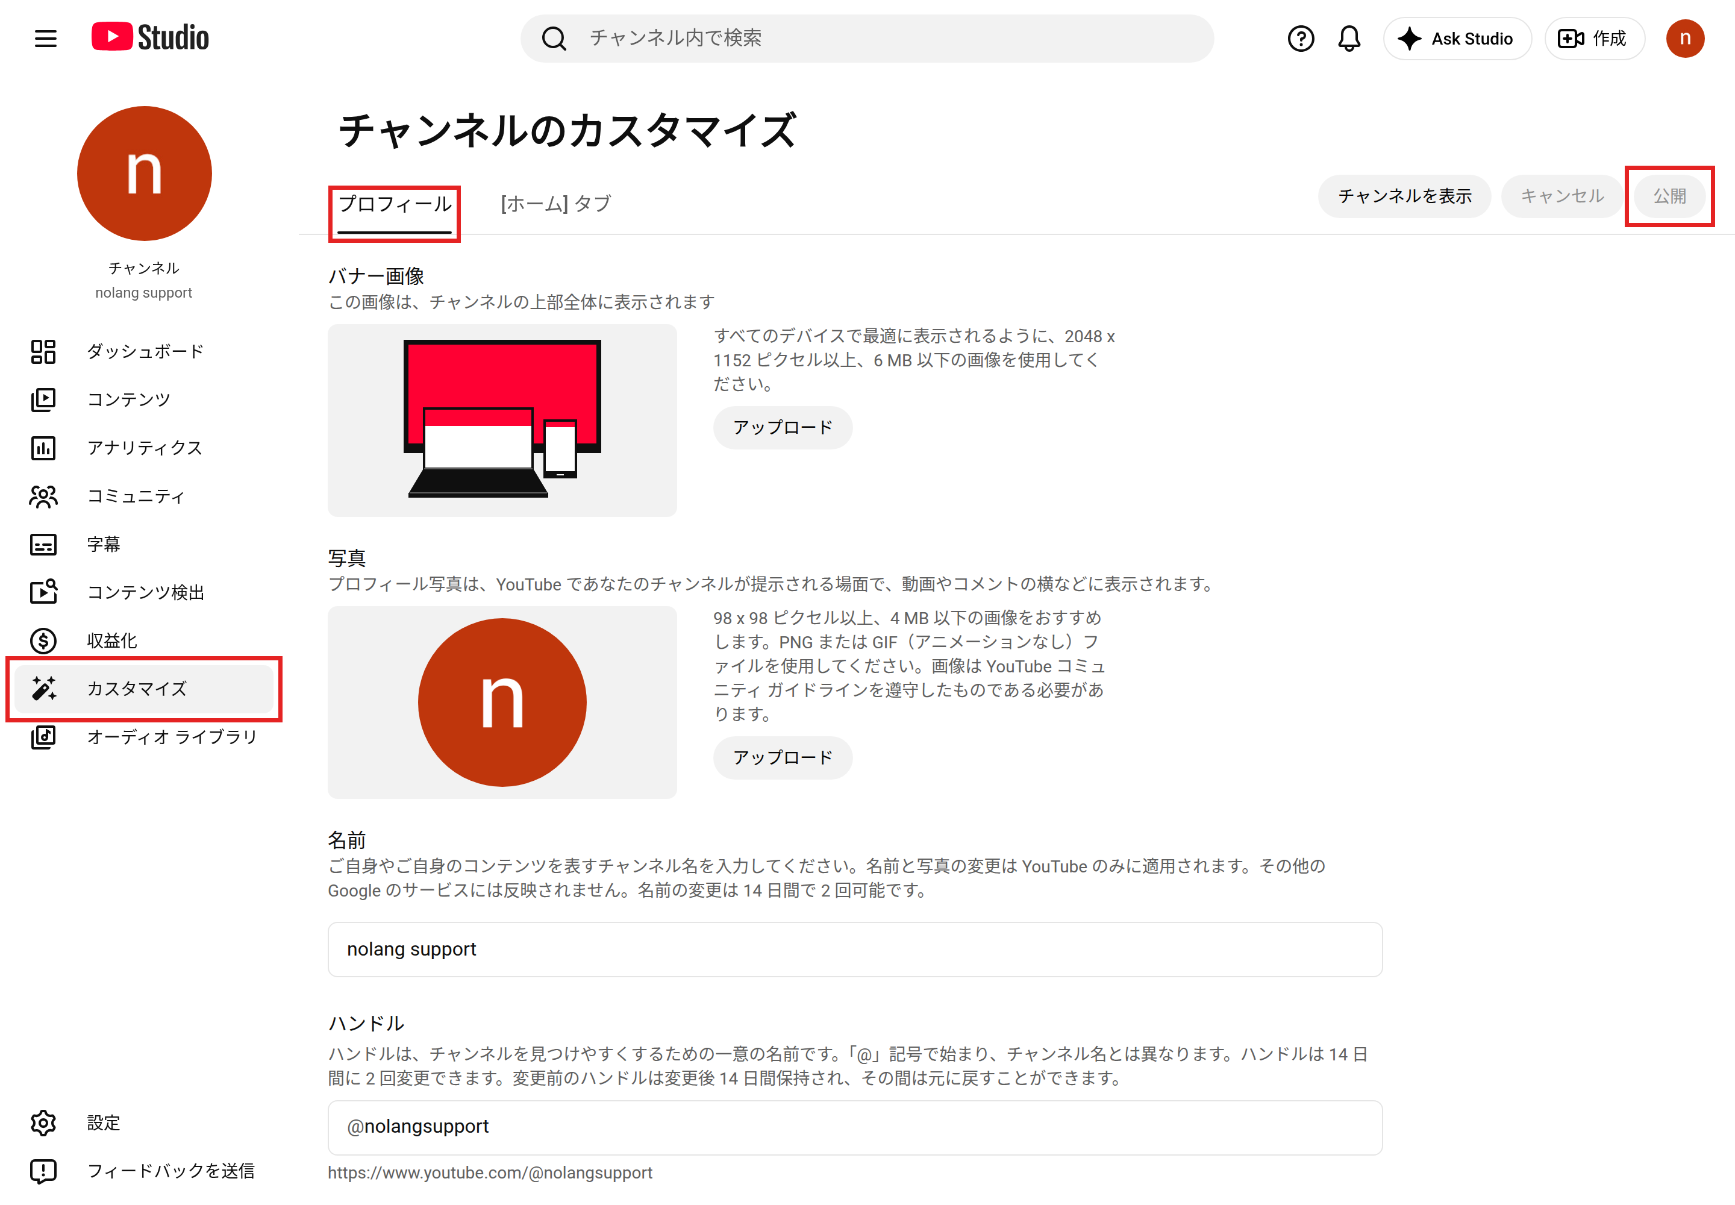Open notifications bell
The height and width of the screenshot is (1205, 1735).
[1349, 39]
